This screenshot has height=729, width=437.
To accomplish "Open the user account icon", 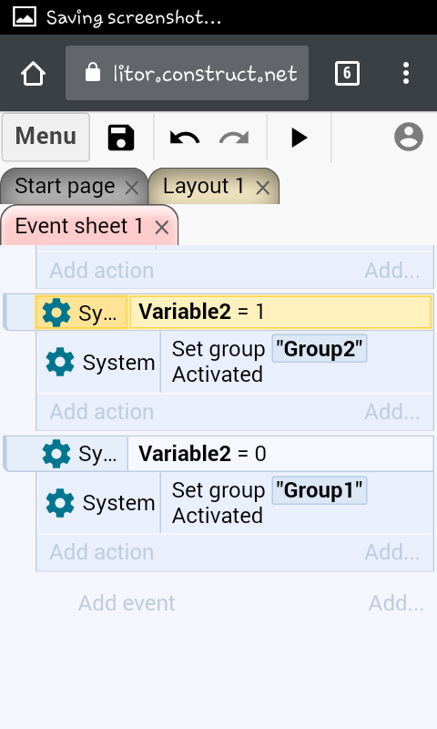I will pos(409,137).
